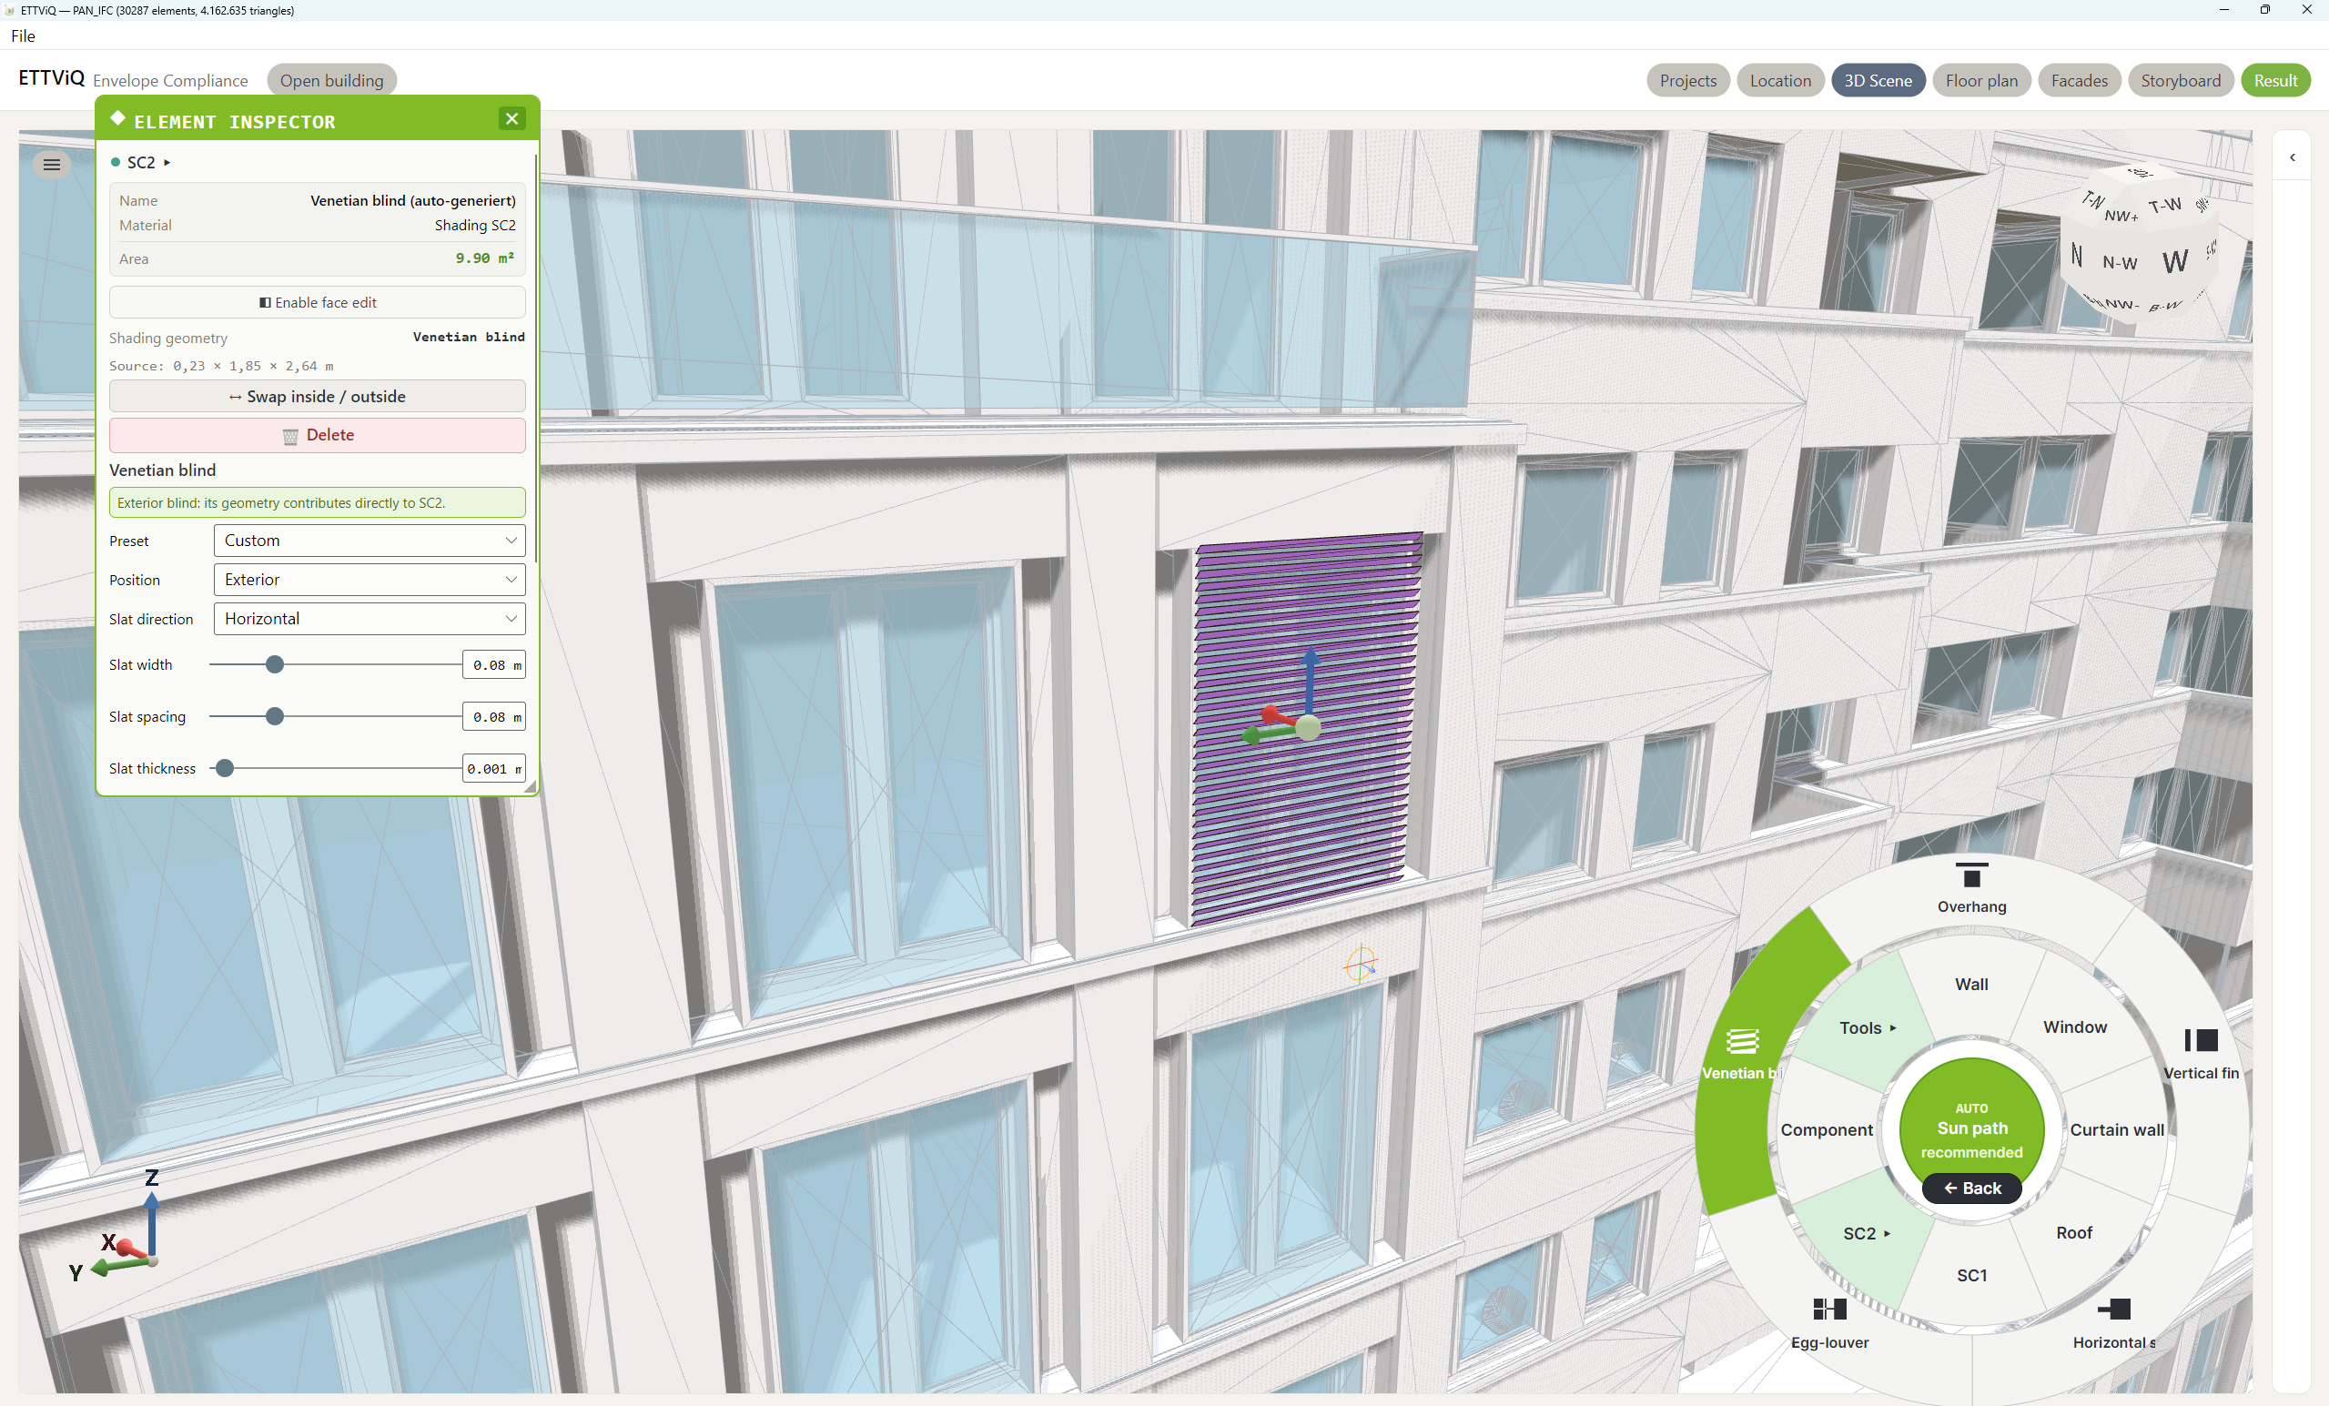Click the Element Inspector diamond icon
Screen dimensions: 2329x1406
click(118, 119)
